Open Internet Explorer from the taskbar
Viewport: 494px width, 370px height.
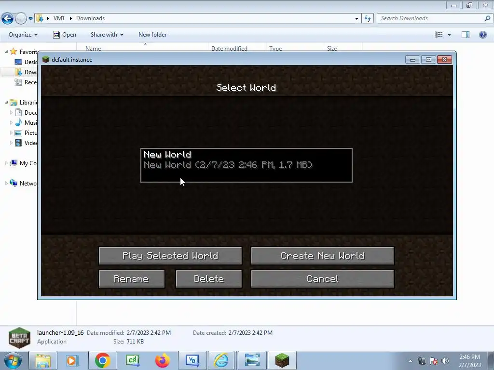click(221, 360)
